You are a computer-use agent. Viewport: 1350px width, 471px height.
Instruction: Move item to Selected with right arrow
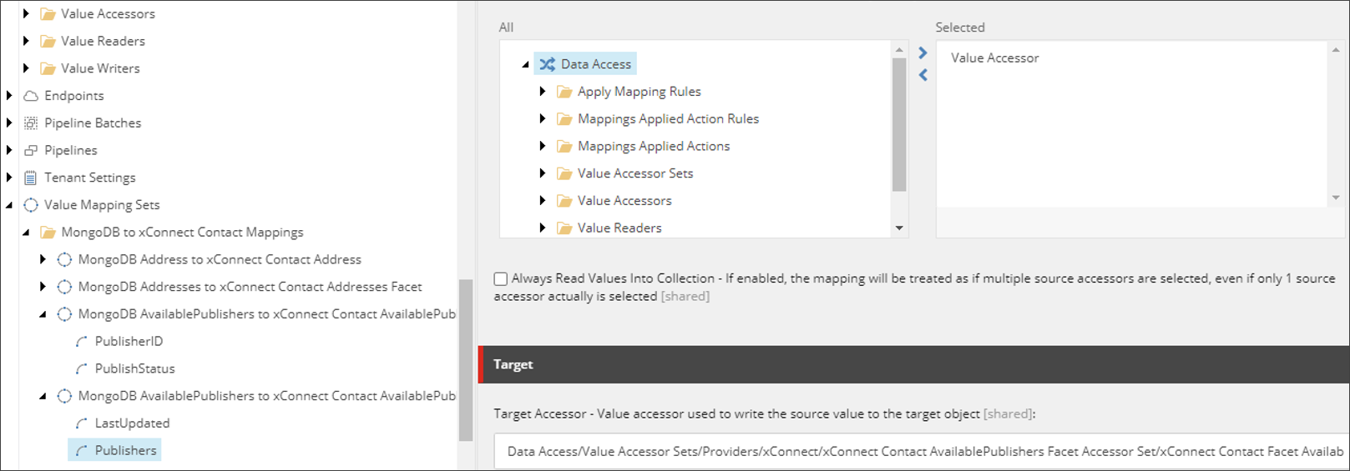point(923,53)
